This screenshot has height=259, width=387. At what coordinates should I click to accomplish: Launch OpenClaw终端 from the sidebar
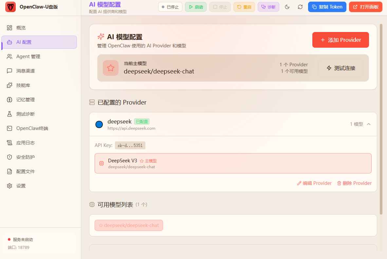pos(39,128)
